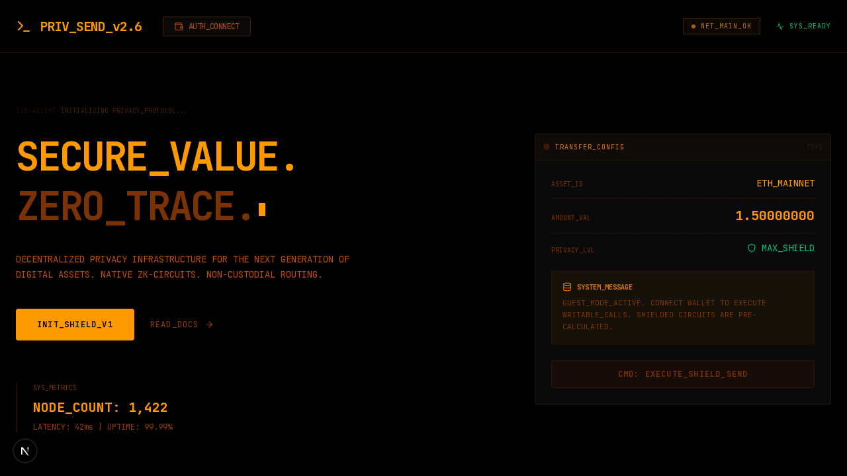Screen dimensions: 847x476
Task: Click the NODE_COUNT: 1,422 metric
Action: point(101,407)
